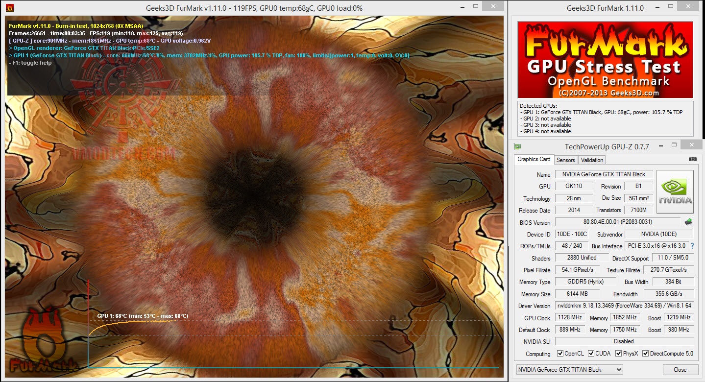705x382 pixels.
Task: Click the GPU 1 temperature graph label
Action: click(x=143, y=316)
